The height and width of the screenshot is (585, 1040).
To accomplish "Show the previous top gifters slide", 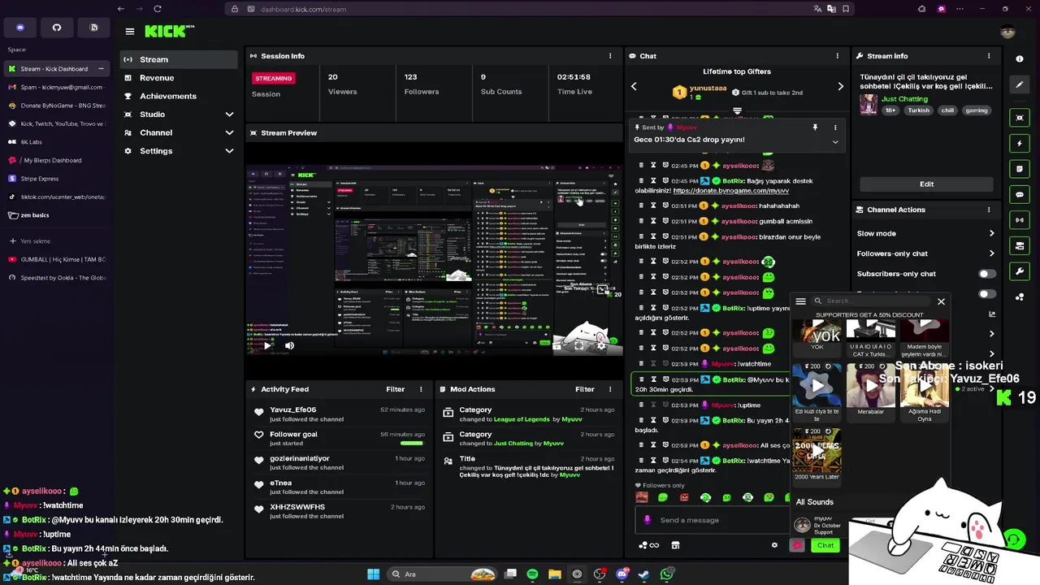I will pos(634,86).
